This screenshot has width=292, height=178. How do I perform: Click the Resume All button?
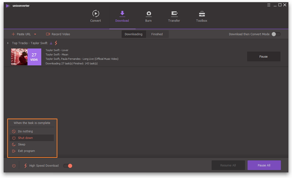pyautogui.click(x=228, y=165)
